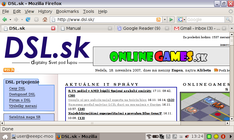Image resolution: width=234 pixels, height=140 pixels.
Task: Click the vertical scrollbar up arrow
Action: (x=232, y=34)
